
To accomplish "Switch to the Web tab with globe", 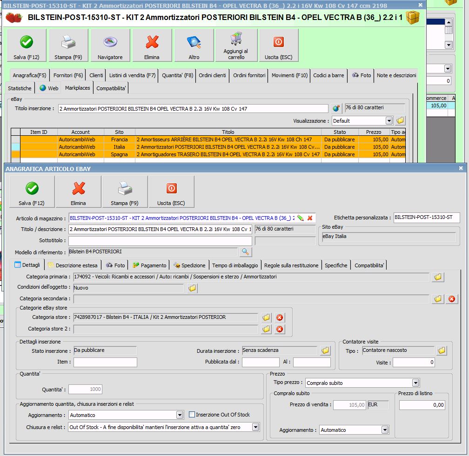I will [x=49, y=88].
